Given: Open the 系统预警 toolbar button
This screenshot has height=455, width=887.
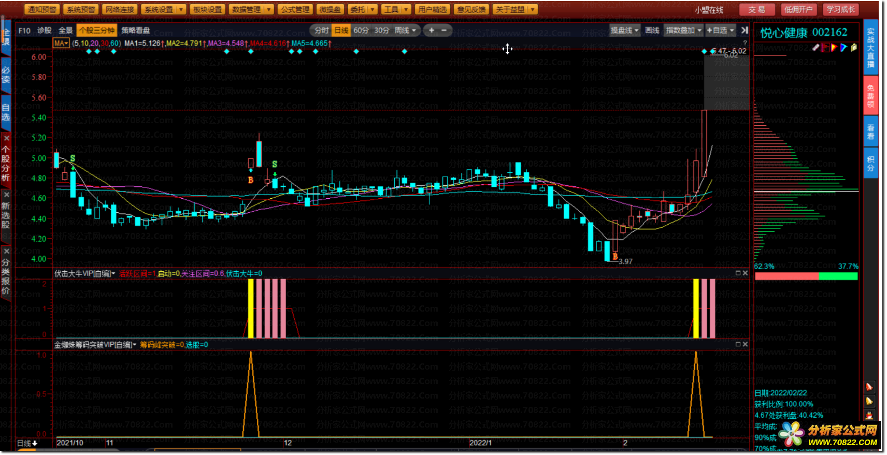Looking at the screenshot, I should coord(81,9).
